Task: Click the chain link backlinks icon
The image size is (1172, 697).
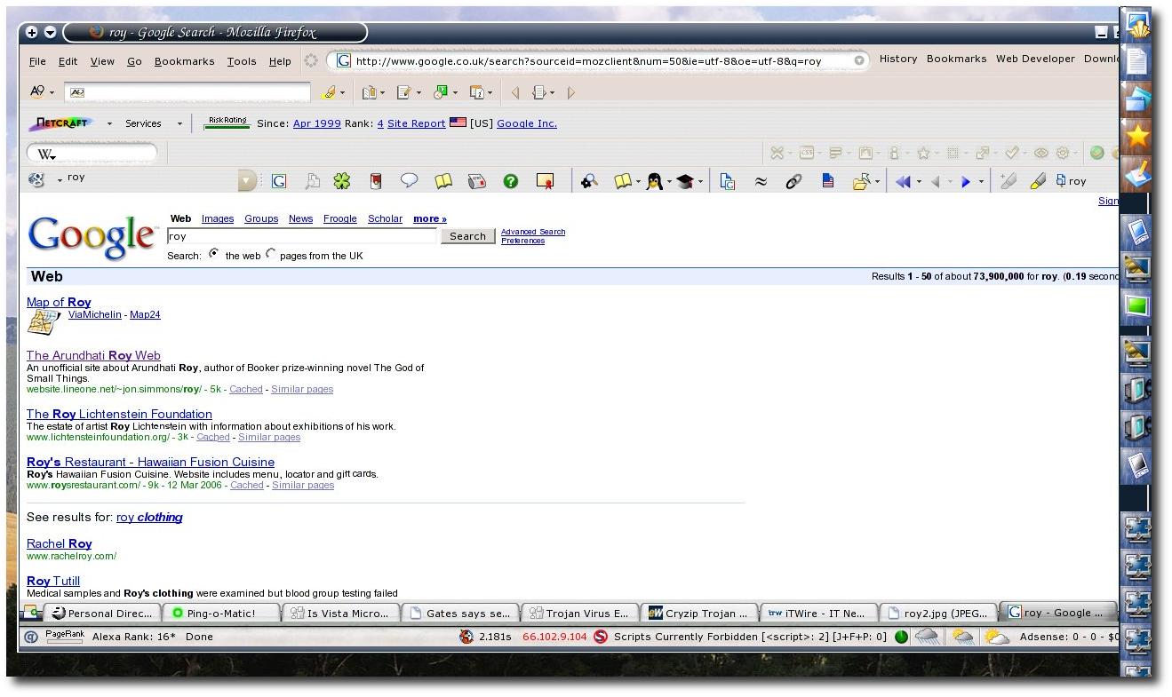Action: tap(793, 181)
